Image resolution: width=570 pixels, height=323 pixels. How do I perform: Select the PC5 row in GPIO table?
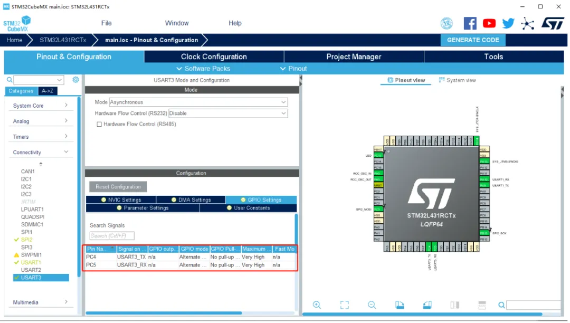191,265
